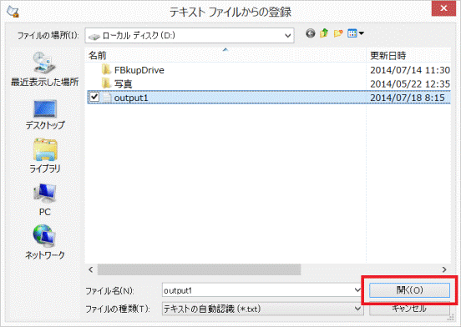461x327 pixels.
Task: Open PC shortcut in sidebar
Action: (x=45, y=199)
